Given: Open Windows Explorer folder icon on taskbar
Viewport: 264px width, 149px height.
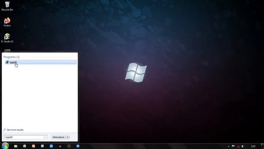Looking at the screenshot, I should click(16, 146).
